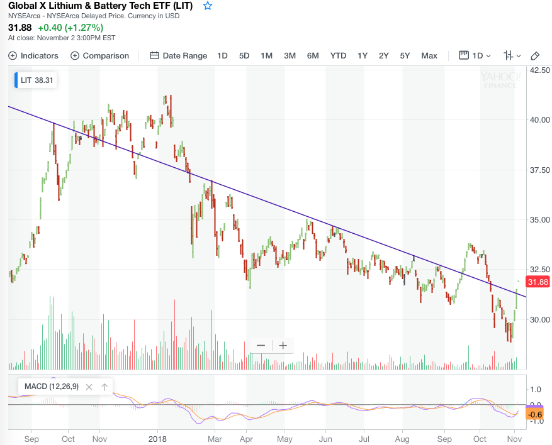Click the 32.50 price axis label
The height and width of the screenshot is (445, 552).
tap(539, 269)
